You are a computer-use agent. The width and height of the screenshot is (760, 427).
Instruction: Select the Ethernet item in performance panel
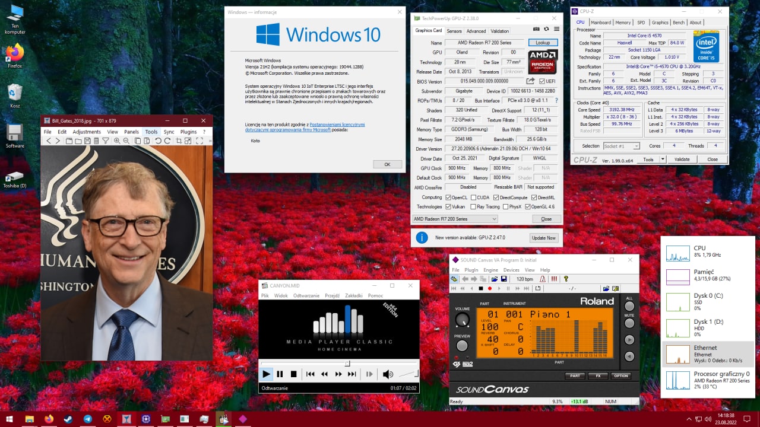coord(708,354)
